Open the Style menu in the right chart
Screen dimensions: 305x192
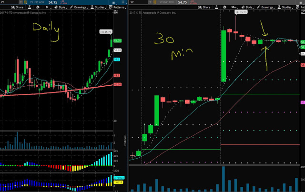[247, 8]
